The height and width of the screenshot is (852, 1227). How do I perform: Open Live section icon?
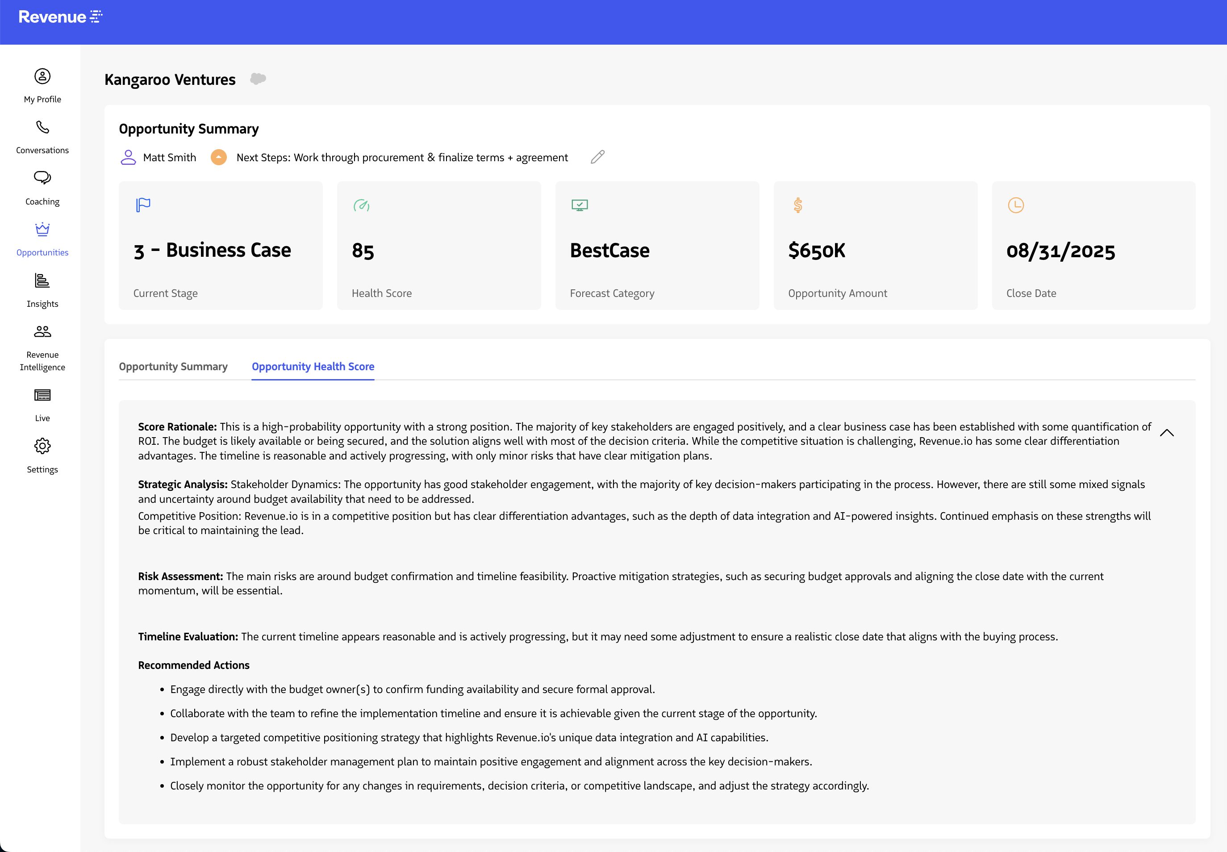[x=42, y=396]
